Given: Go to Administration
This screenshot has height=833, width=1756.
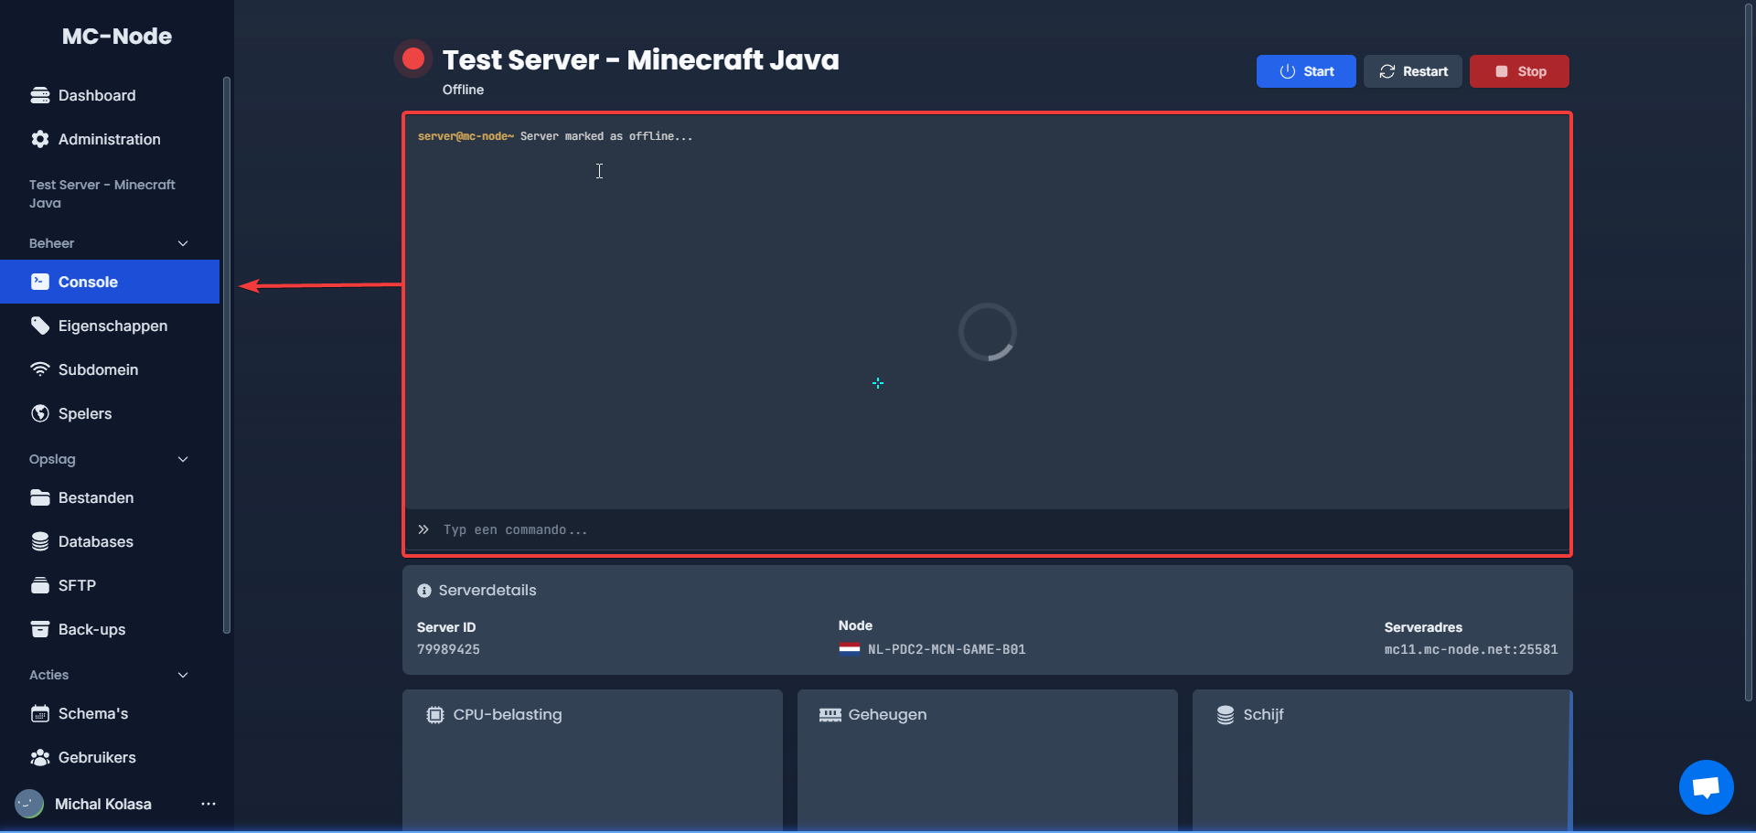Looking at the screenshot, I should click(110, 139).
